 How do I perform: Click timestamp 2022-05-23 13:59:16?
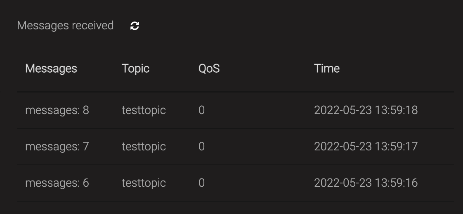point(366,183)
